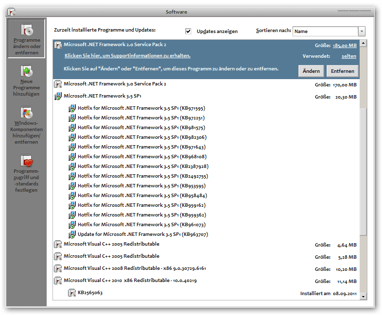Select Hotfix KB953595 row text
Image resolution: width=382 pixels, height=315 pixels.
tap(141, 186)
